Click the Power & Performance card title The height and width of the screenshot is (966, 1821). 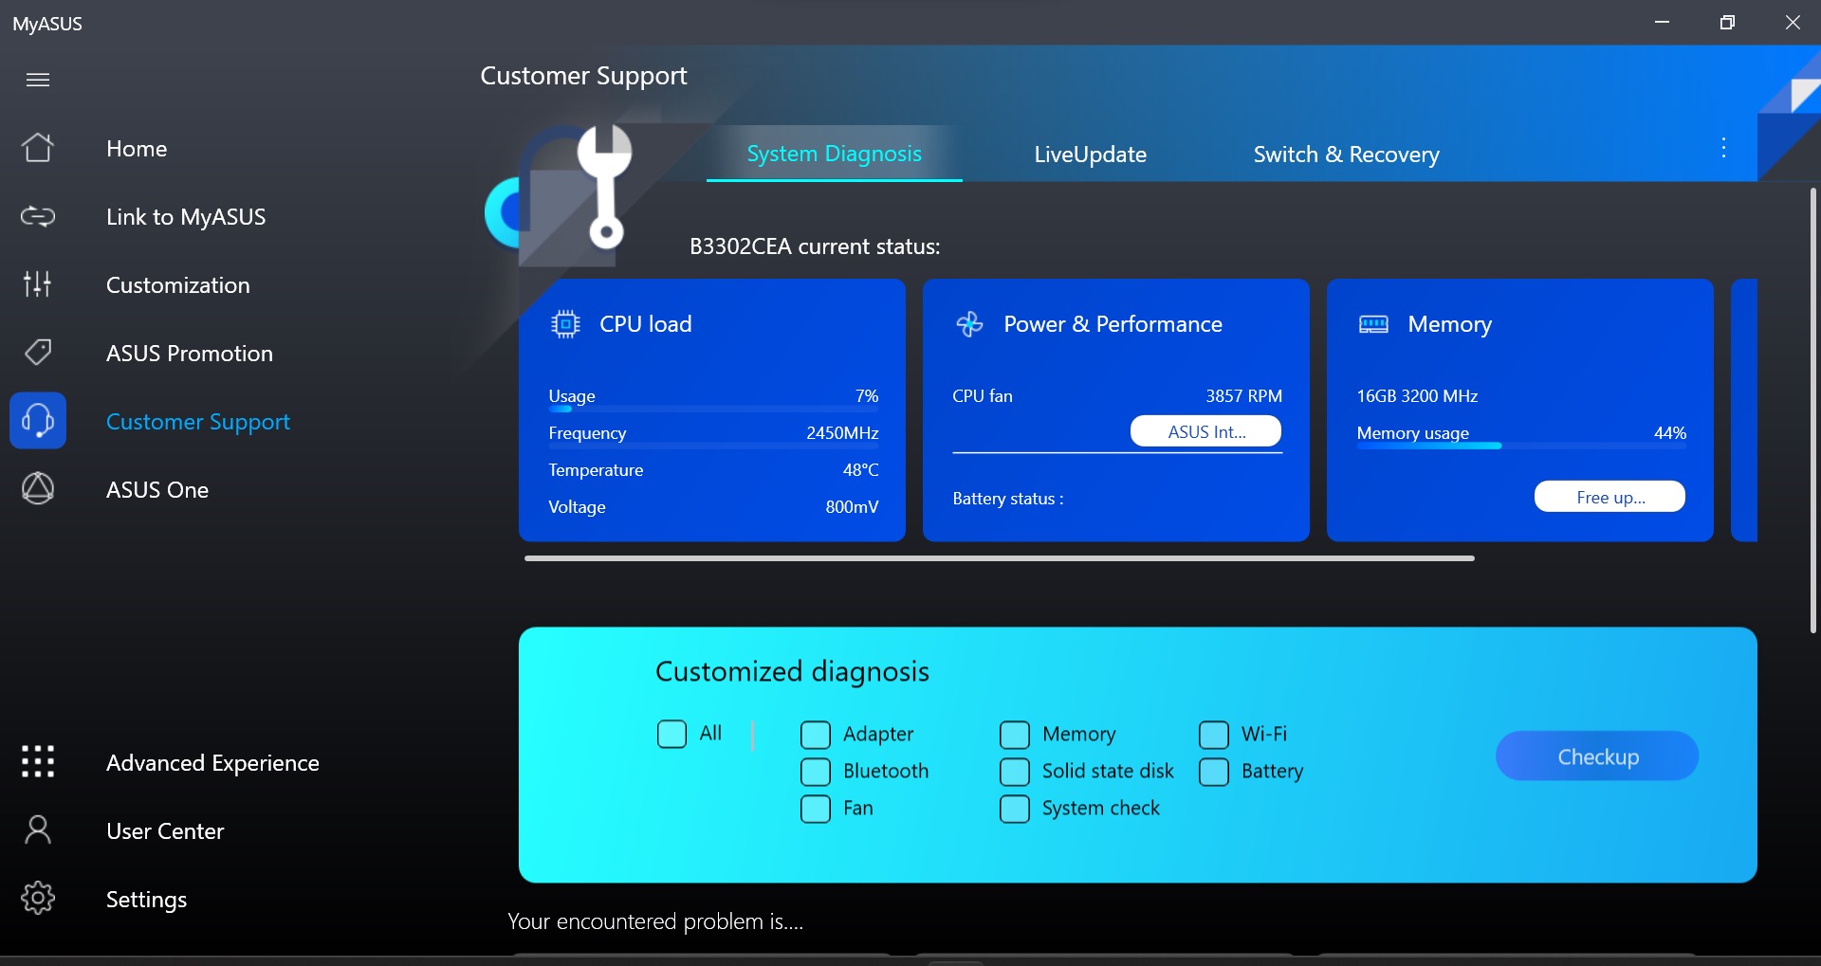click(1113, 324)
